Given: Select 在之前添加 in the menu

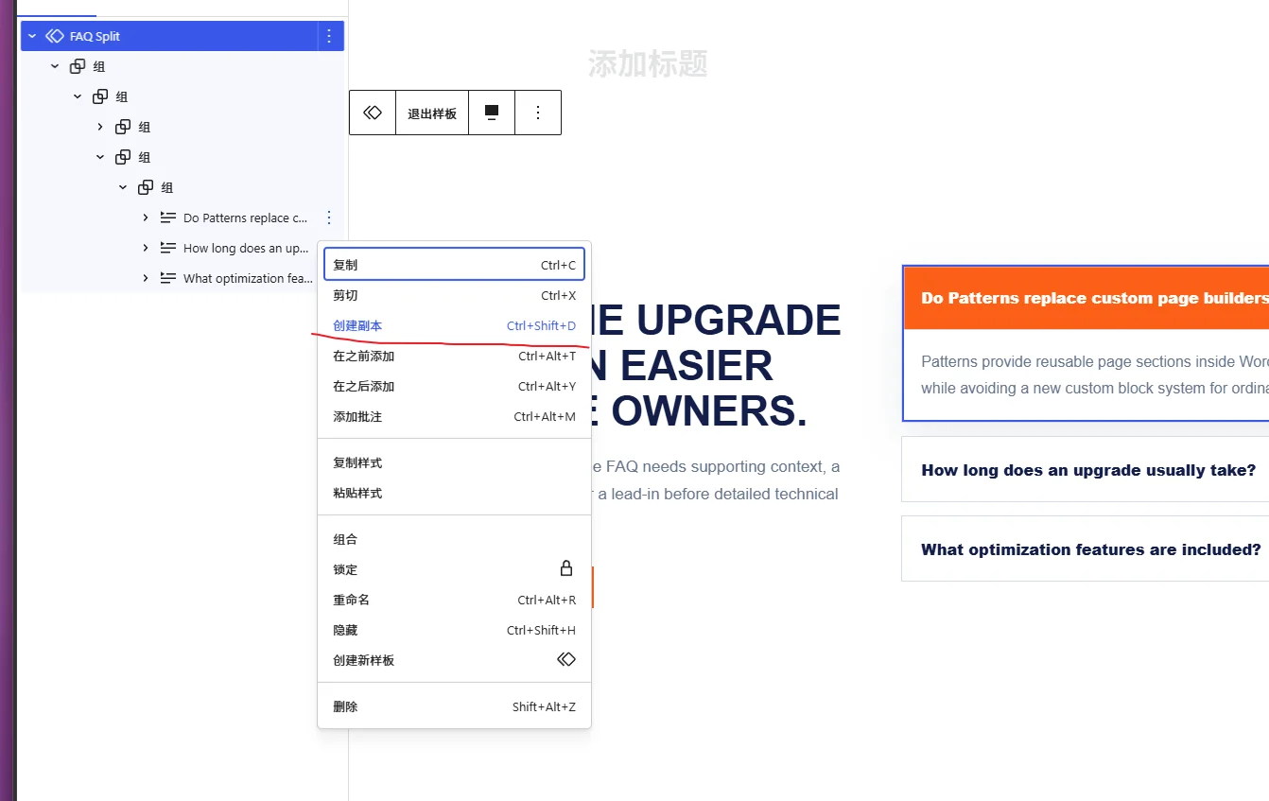Looking at the screenshot, I should [x=454, y=356].
